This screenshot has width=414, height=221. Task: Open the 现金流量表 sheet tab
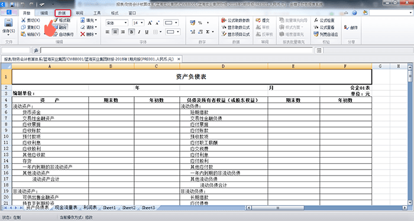[66, 208]
